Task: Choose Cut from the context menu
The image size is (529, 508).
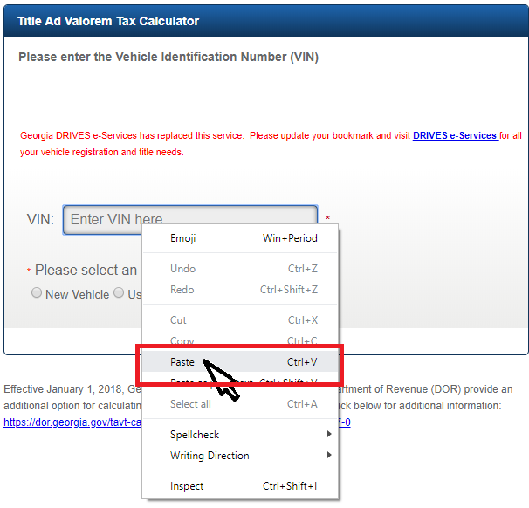Action: click(240, 320)
